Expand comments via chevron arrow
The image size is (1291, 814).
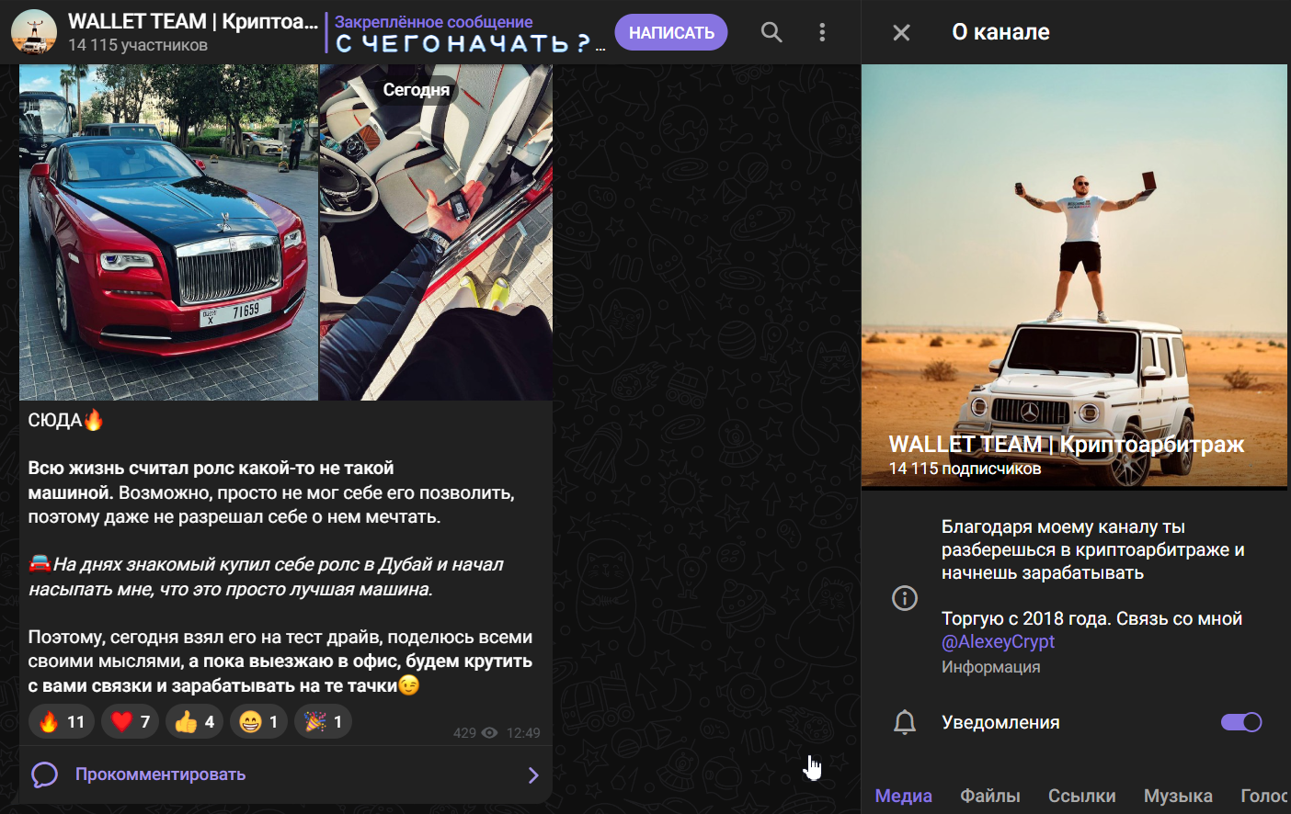pos(533,775)
